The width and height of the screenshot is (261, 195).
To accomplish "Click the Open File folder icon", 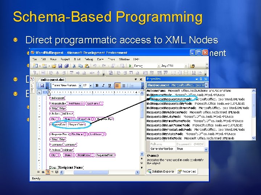I will coord(54,66).
